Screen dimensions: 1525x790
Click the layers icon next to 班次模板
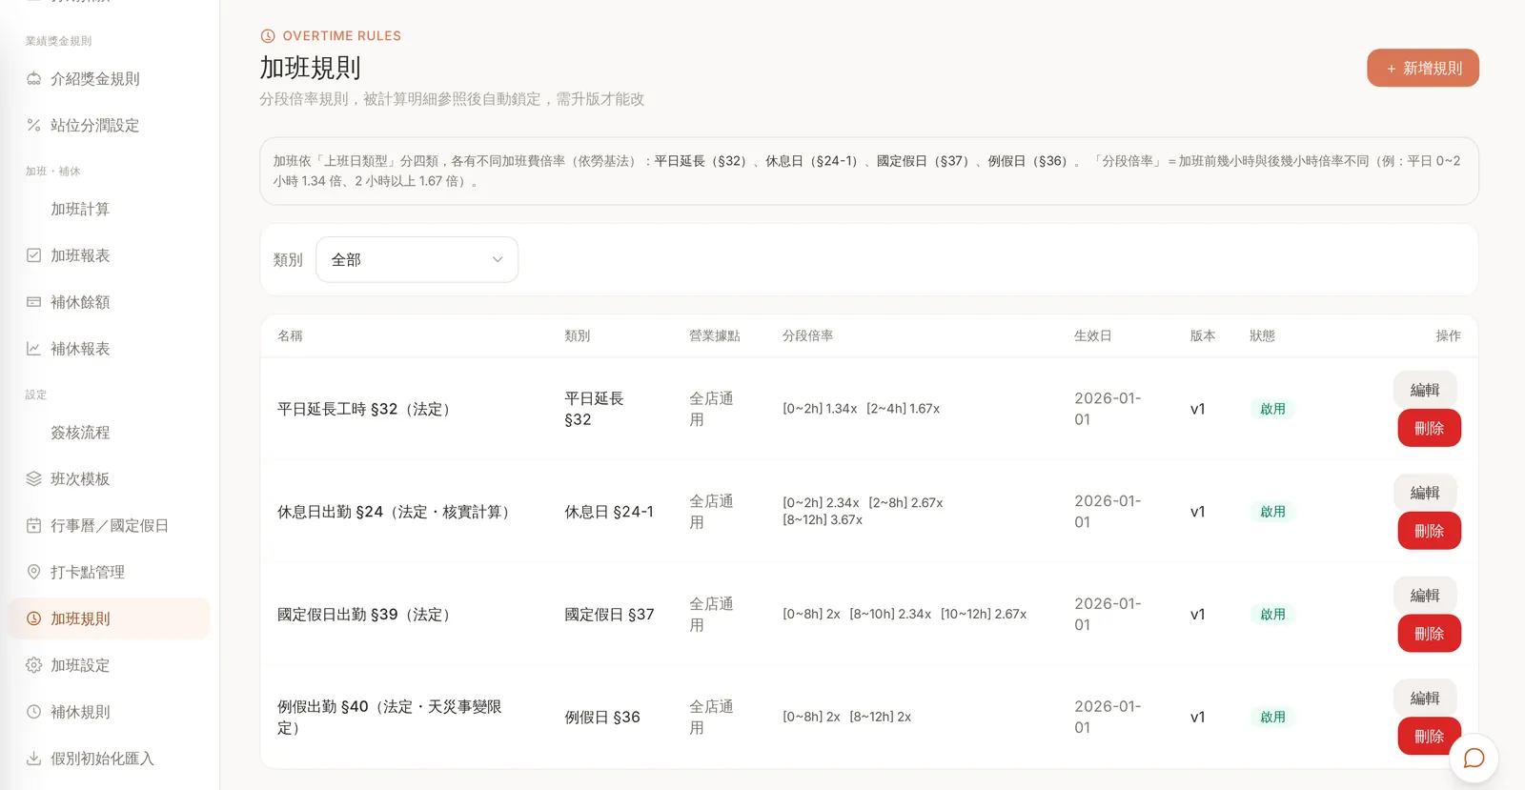(33, 479)
